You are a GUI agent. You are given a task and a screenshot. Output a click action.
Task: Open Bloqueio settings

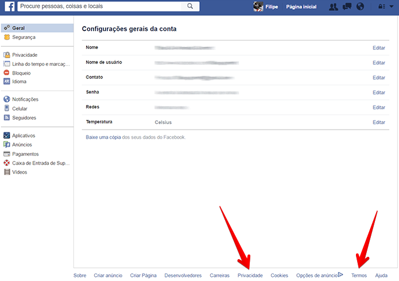tap(21, 73)
